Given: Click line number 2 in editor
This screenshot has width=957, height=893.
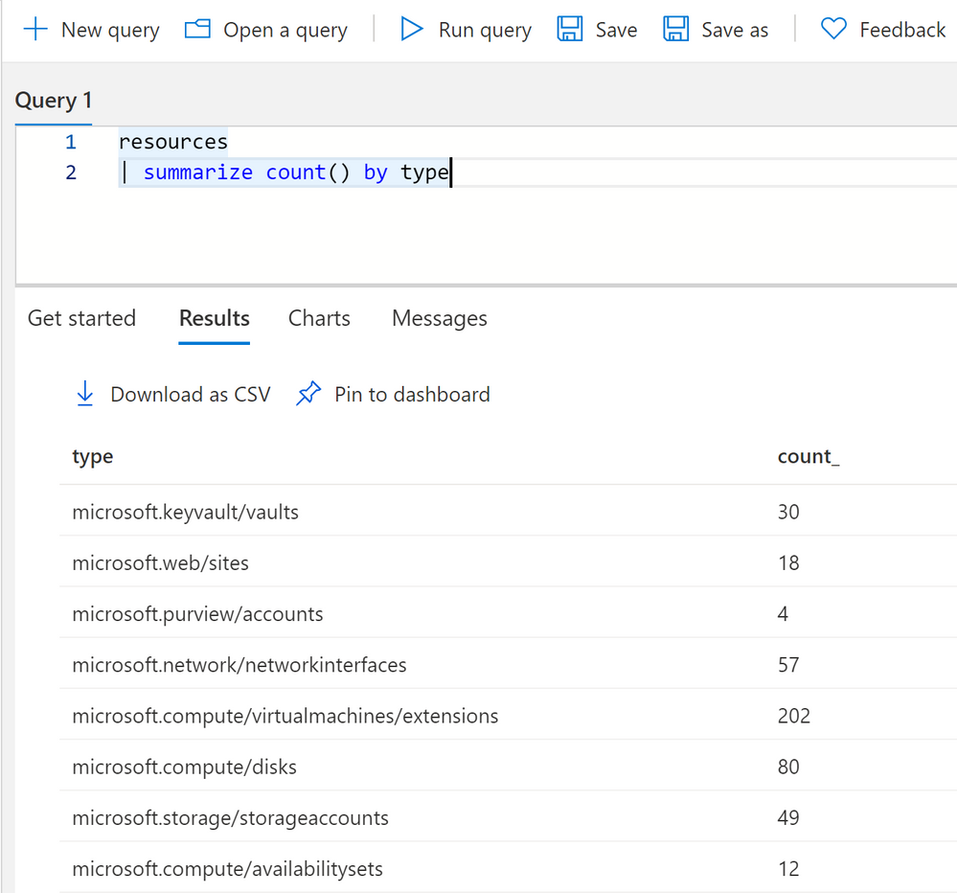Looking at the screenshot, I should pyautogui.click(x=71, y=172).
